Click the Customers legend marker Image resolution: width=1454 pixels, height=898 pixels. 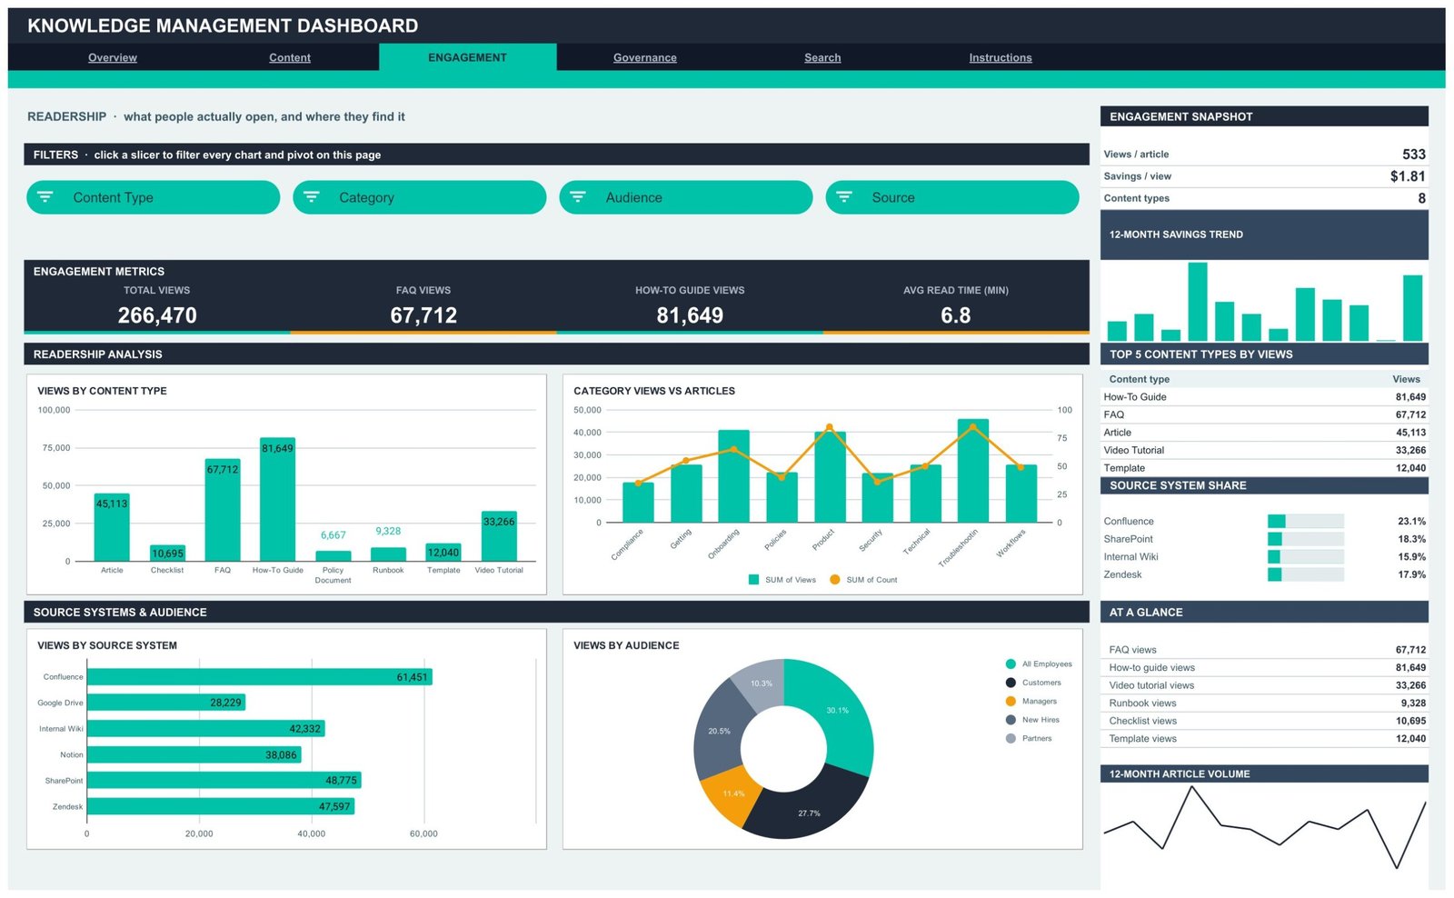tap(1011, 683)
